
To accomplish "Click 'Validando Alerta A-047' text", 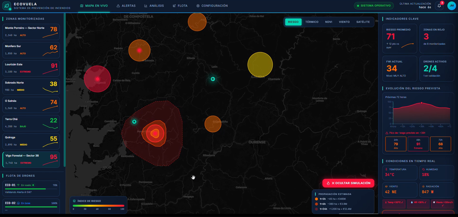I will (x=18, y=192).
